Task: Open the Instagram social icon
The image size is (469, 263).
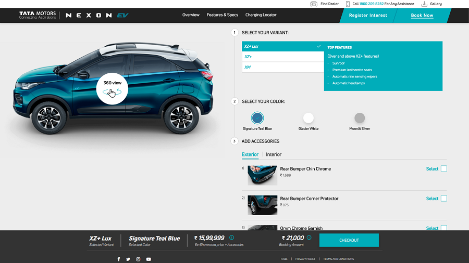Action: pyautogui.click(x=138, y=259)
